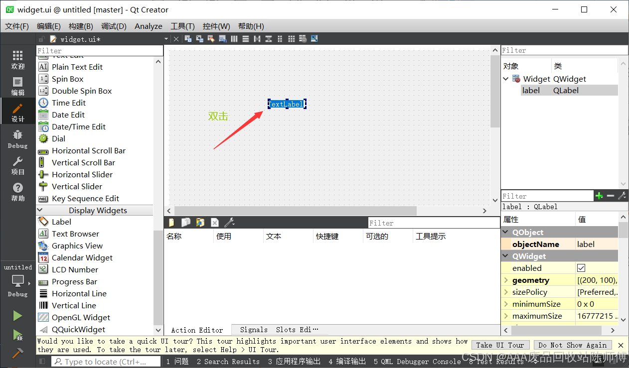Screen dimensions: 629x368
Task: Open the 1 问题 issues pane
Action: point(177,362)
